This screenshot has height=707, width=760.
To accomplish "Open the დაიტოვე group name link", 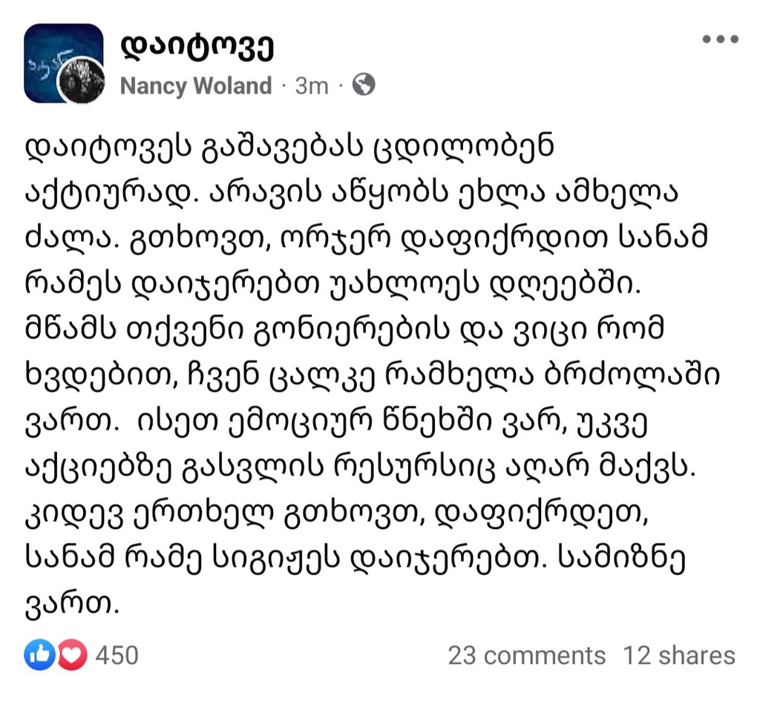I will coord(197,47).
